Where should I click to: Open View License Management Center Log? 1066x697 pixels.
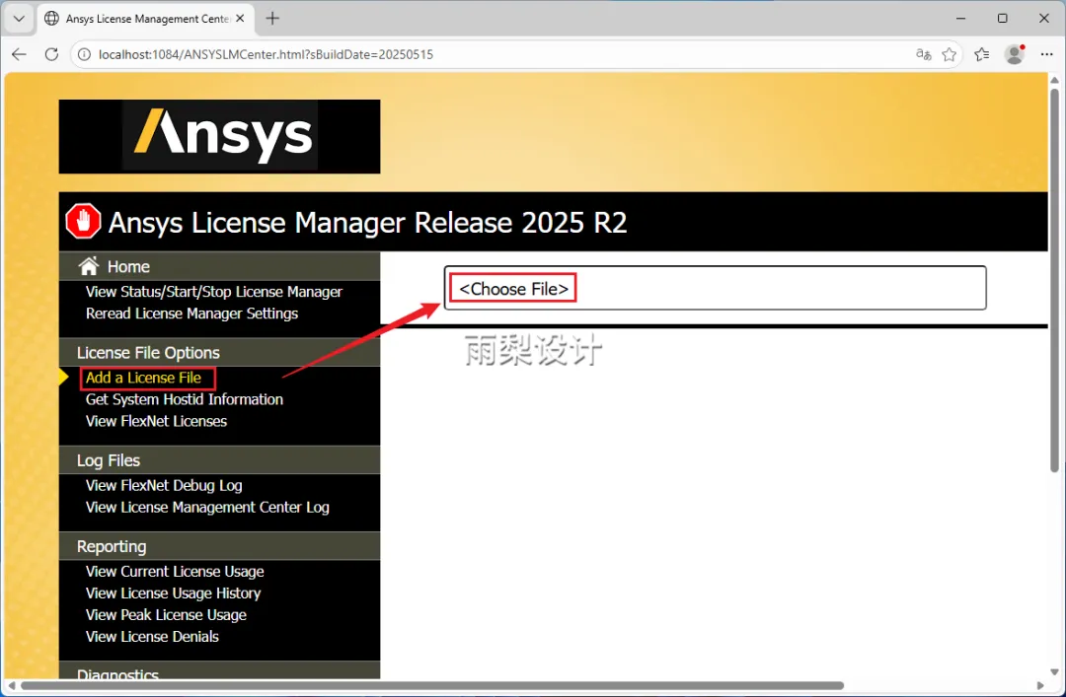(x=207, y=507)
